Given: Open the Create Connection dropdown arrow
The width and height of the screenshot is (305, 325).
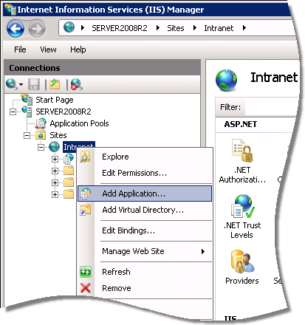Looking at the screenshot, I should (x=21, y=85).
